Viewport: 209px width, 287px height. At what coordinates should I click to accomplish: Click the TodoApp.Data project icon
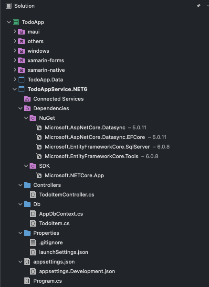click(21, 80)
